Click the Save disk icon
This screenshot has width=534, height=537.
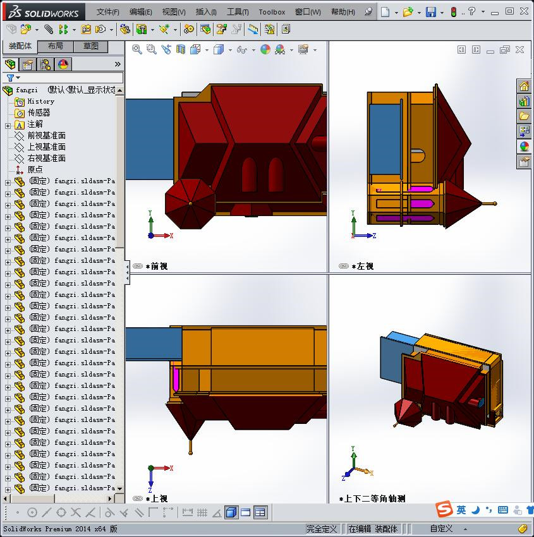[x=430, y=12]
